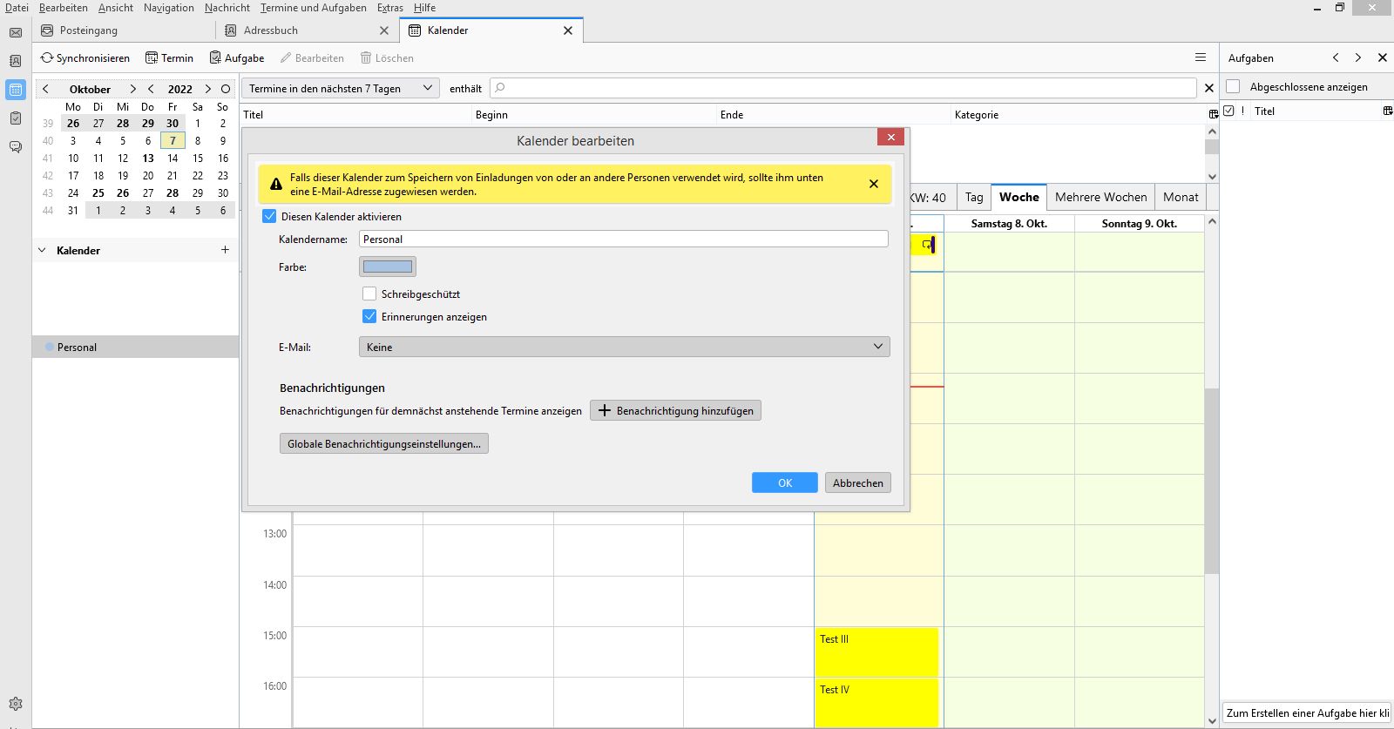Switch to the Posteingang tab
Screen dimensions: 1394x729
[x=89, y=30]
